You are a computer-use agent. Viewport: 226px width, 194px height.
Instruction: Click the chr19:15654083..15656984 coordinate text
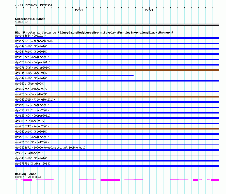[34, 5]
